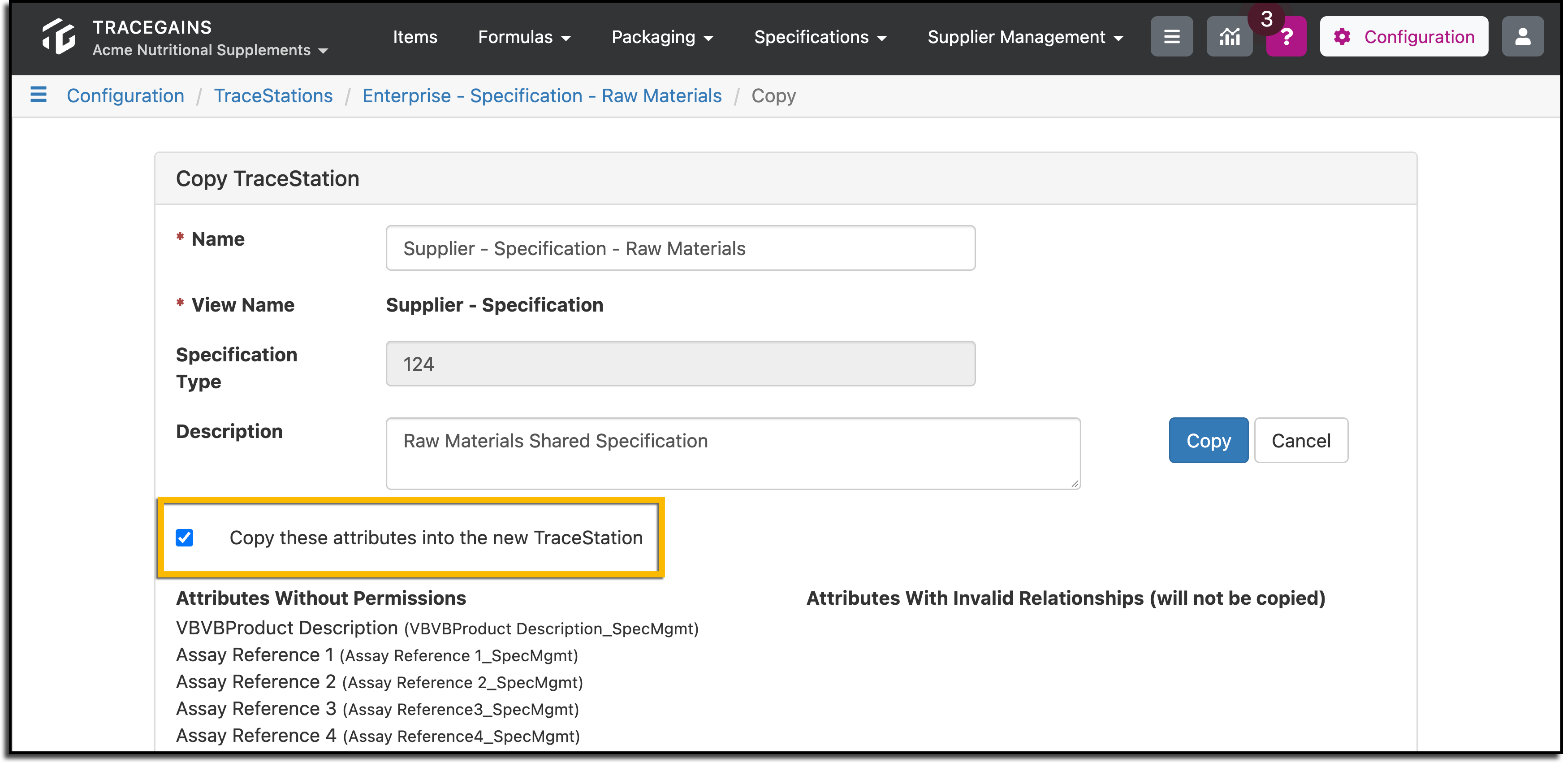Click the "Copy TraceStation" panel title
Image resolution: width=1563 pixels, height=763 pixels.
tap(268, 178)
